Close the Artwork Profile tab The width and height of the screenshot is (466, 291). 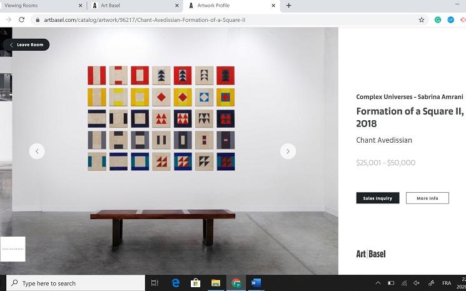click(273, 6)
